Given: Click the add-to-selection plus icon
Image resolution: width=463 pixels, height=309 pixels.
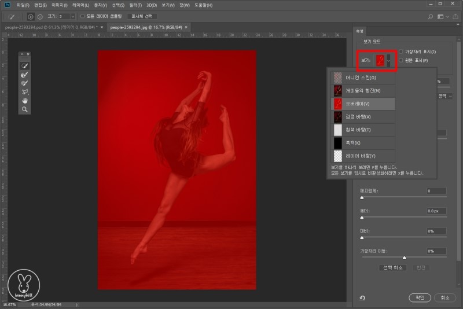Looking at the screenshot, I should [x=31, y=17].
